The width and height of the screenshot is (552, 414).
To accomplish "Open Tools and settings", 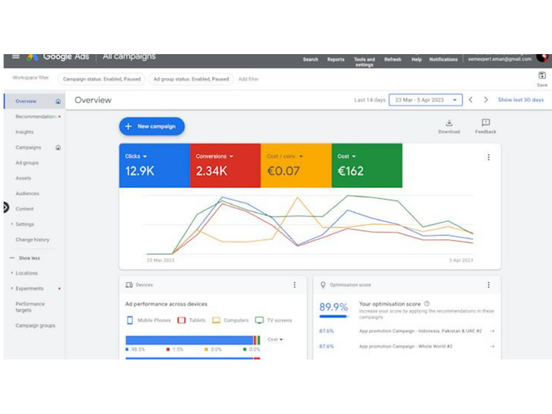I will coord(364,61).
